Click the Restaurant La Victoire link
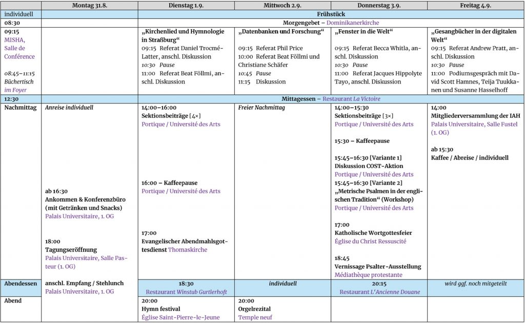 click(x=351, y=99)
